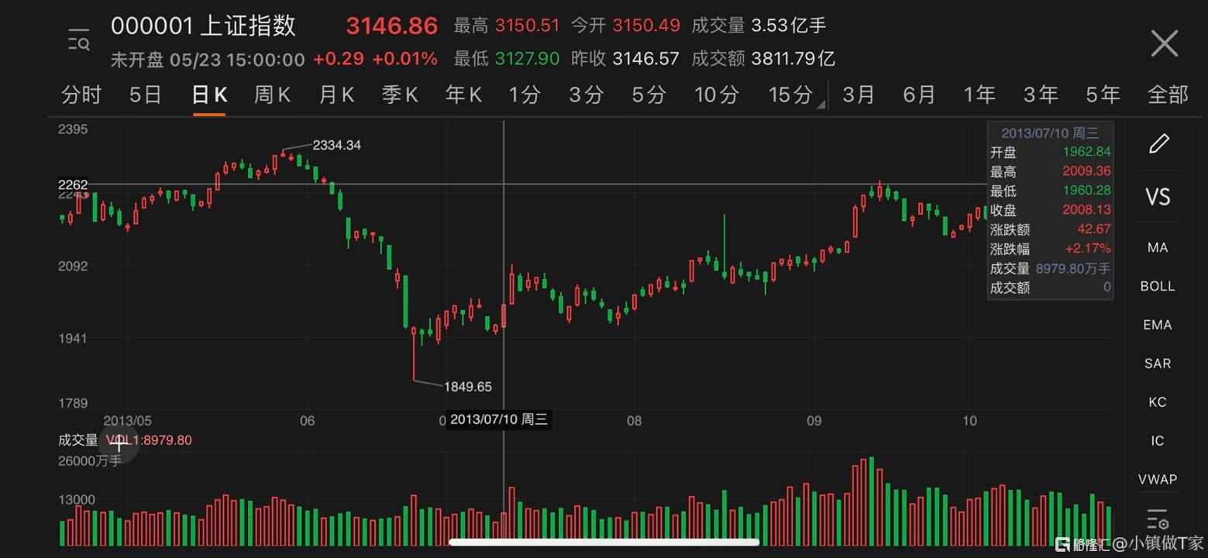Select the 年K tab
Viewport: 1208px width, 558px height.
(x=463, y=95)
